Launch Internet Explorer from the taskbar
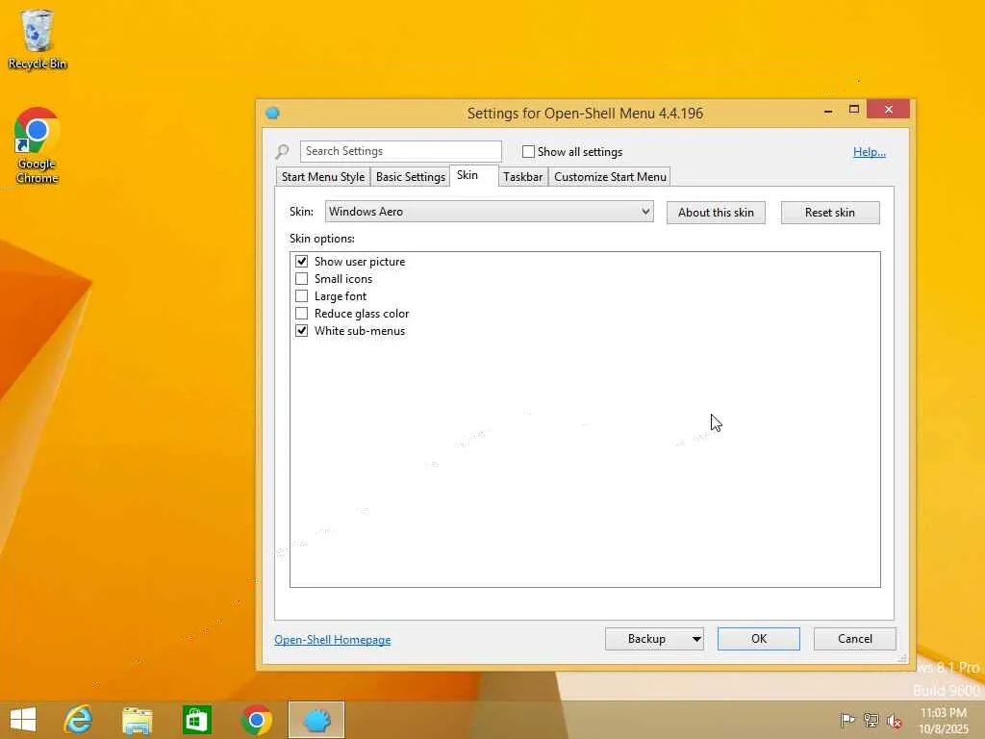The image size is (985, 739). pyautogui.click(x=79, y=720)
